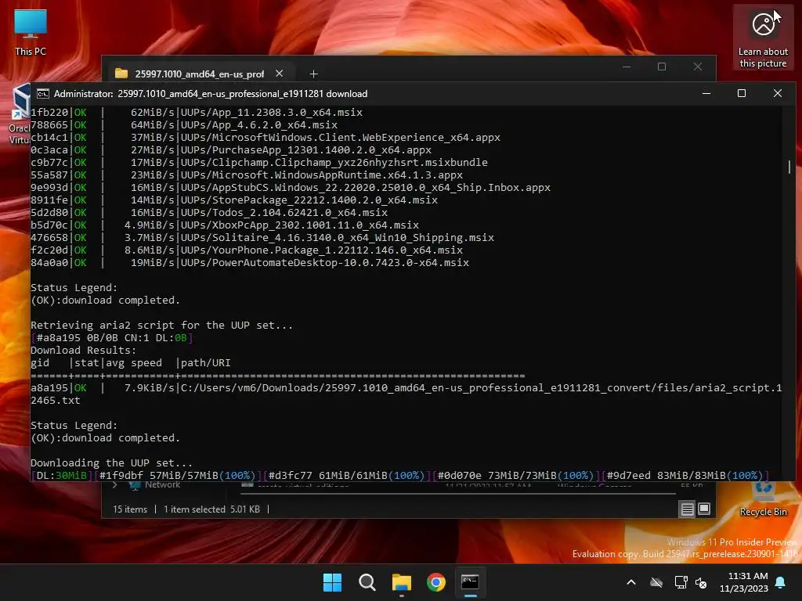802x601 pixels.
Task: Click '1 item selected 5.01 KB' status
Action: pyautogui.click(x=211, y=509)
